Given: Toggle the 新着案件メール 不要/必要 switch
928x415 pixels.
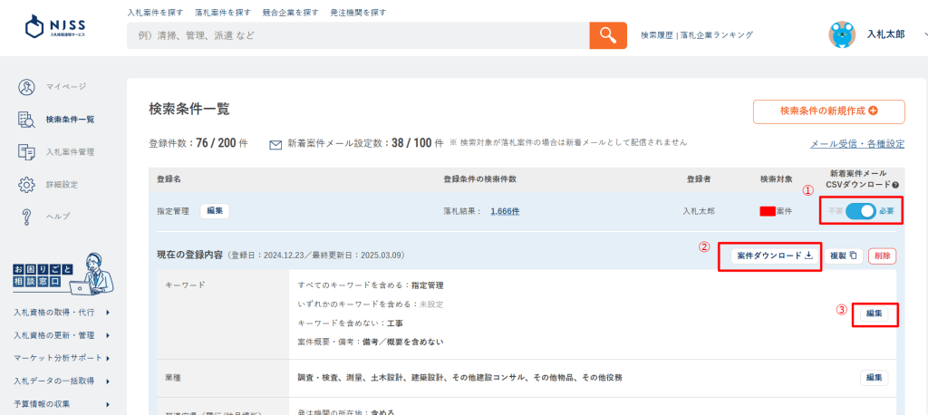Looking at the screenshot, I should click(x=861, y=211).
